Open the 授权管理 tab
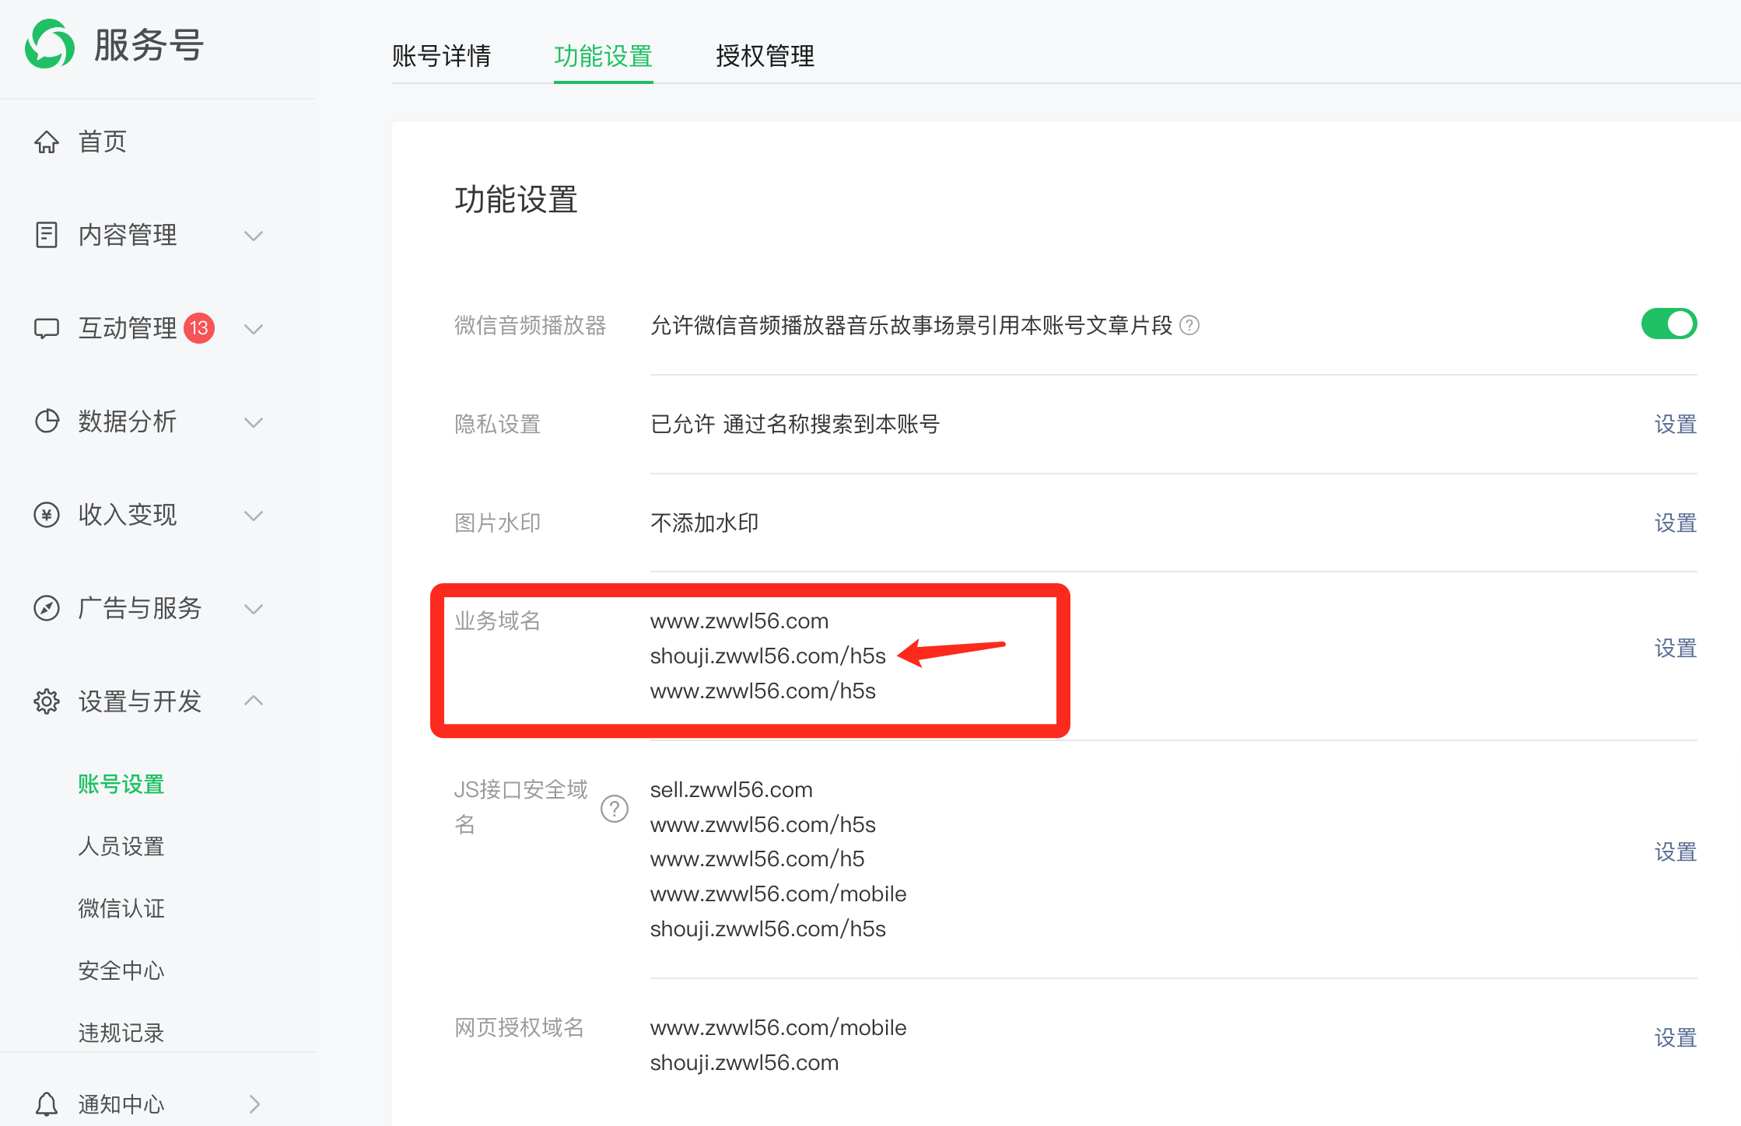This screenshot has height=1126, width=1741. coord(765,56)
